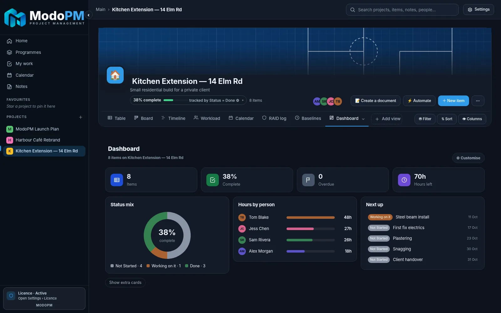Click the ModoPM logo
This screenshot has height=313, width=501.
coord(44,18)
